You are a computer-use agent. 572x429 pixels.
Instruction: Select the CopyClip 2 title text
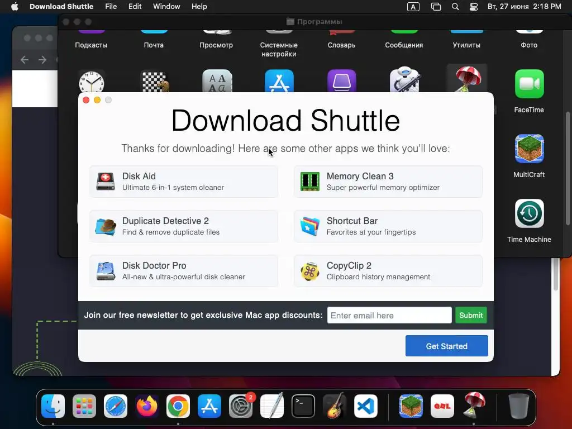coord(349,265)
